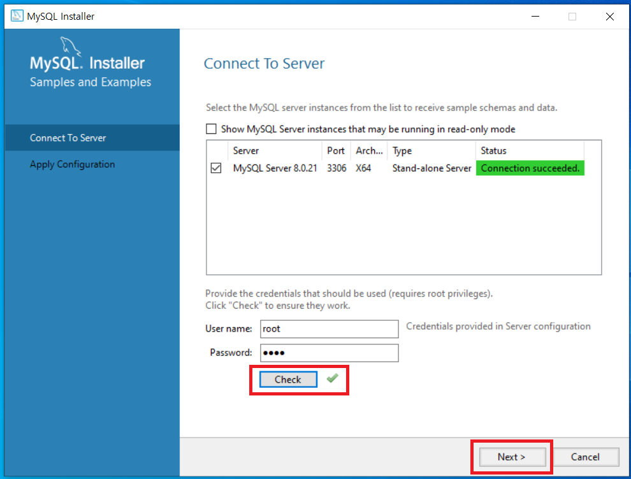Click the Server column header
The height and width of the screenshot is (479, 631).
coord(275,151)
